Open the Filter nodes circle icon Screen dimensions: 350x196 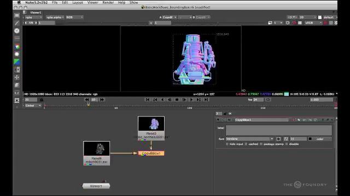[x=17, y=54]
